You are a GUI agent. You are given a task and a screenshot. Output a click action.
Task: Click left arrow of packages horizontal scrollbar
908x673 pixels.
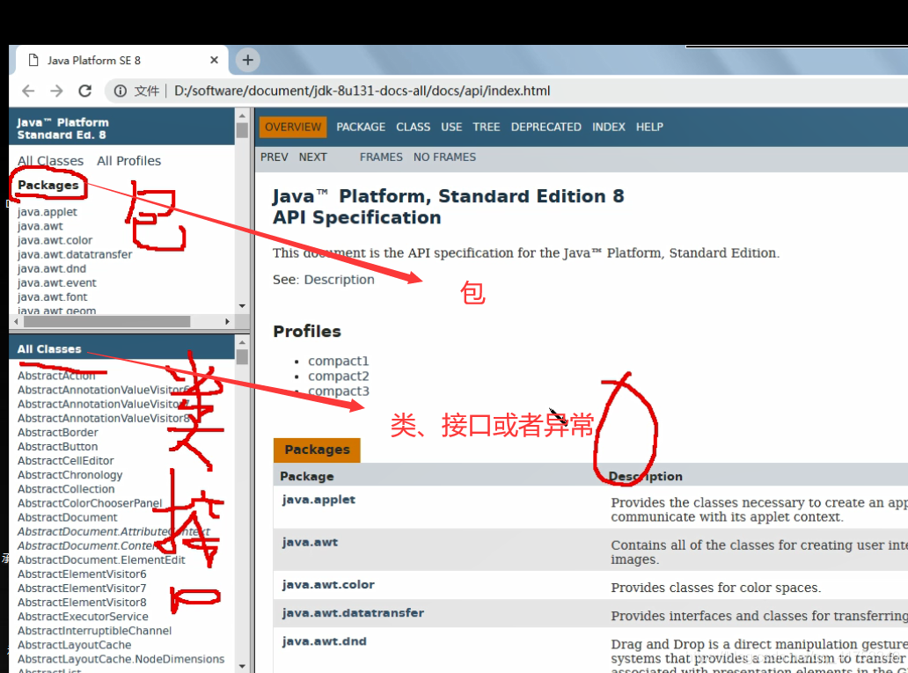point(16,321)
